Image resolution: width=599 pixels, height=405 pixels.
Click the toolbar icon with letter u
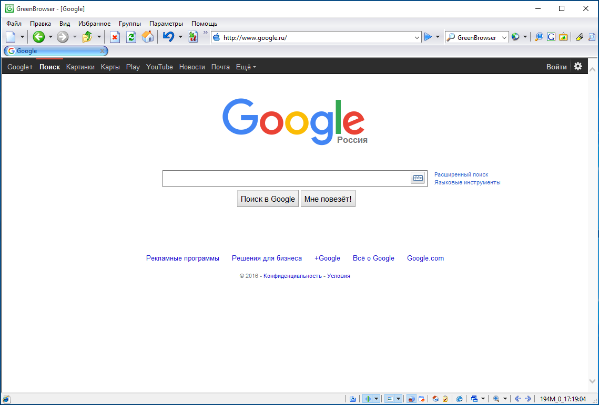coord(194,37)
